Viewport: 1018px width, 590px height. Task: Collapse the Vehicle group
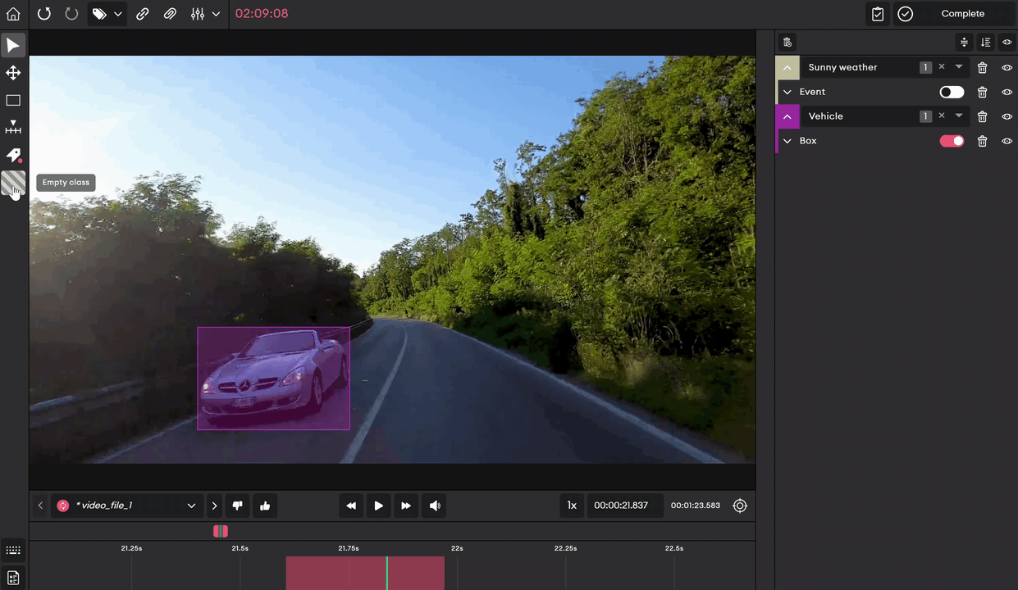787,116
